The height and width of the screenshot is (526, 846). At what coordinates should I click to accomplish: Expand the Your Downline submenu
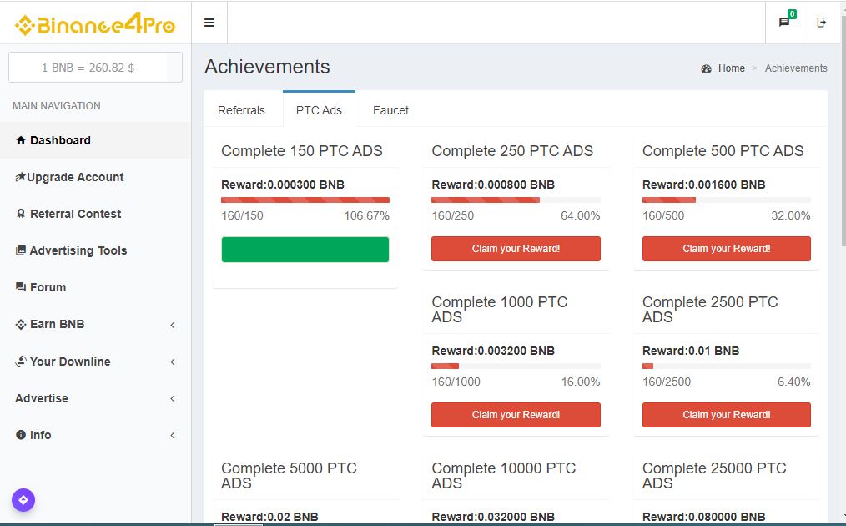point(70,362)
